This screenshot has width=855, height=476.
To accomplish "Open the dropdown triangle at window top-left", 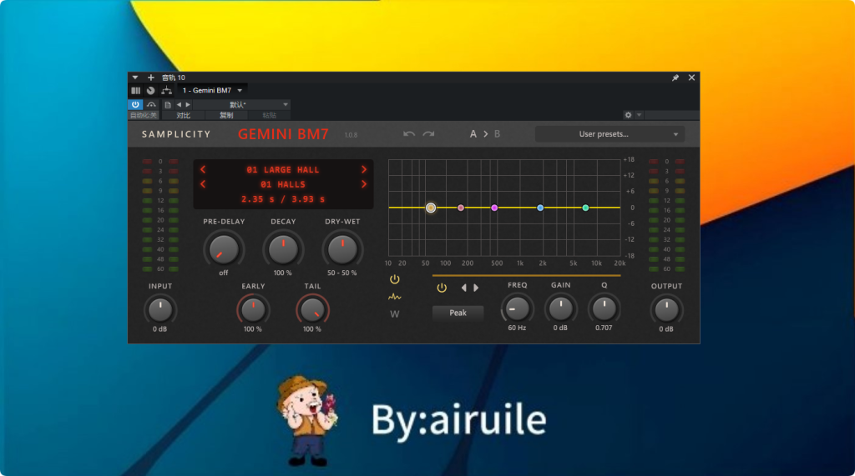I will pyautogui.click(x=135, y=78).
